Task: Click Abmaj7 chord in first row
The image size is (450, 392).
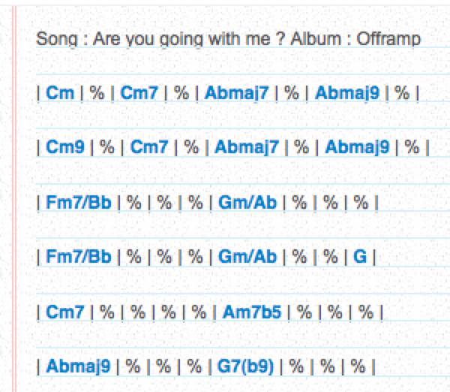Action: (x=236, y=93)
